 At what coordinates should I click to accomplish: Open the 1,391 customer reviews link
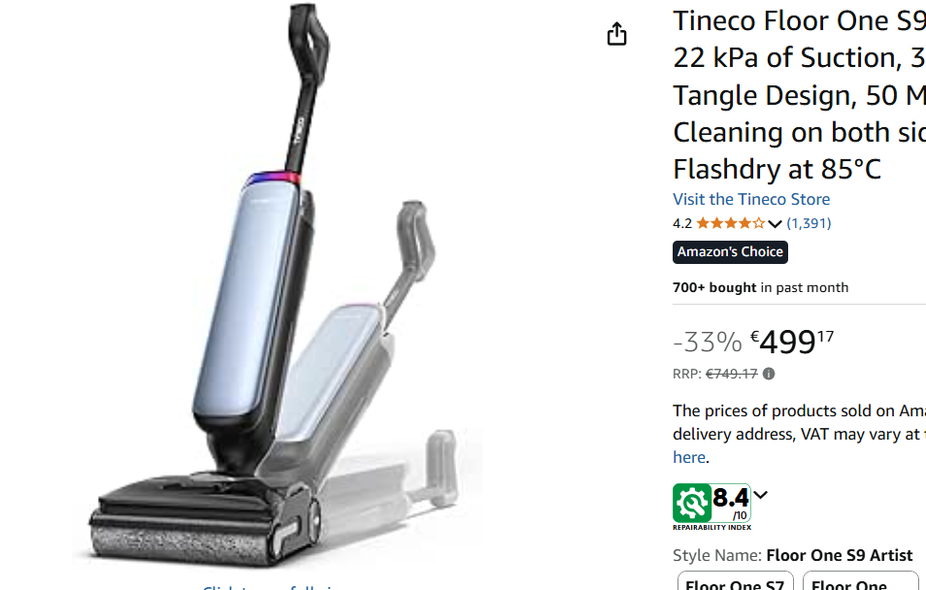809,223
